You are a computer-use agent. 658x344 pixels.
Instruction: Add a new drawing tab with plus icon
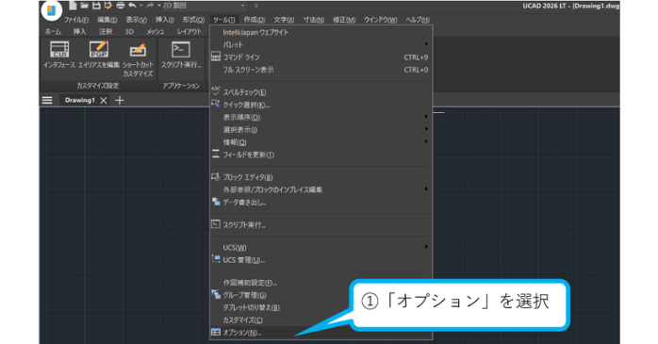(120, 100)
